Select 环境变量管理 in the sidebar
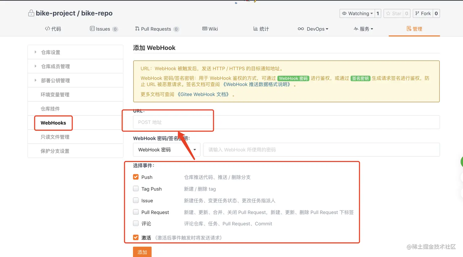This screenshot has height=257, width=463. click(75, 94)
